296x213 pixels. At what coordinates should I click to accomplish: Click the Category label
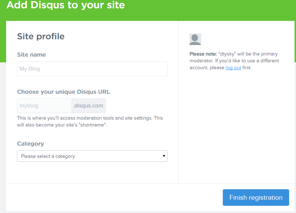[x=30, y=144]
